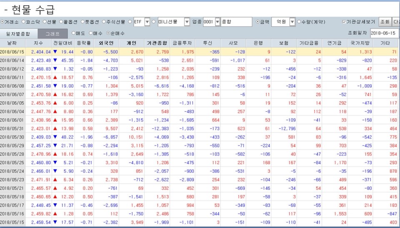
Task: Select the 코스닥 market option
Action: click(x=24, y=22)
